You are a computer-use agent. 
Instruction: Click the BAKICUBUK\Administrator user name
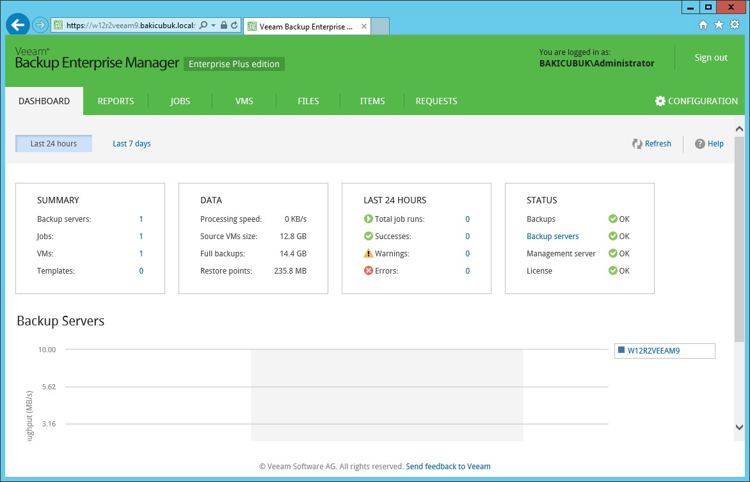pos(596,63)
